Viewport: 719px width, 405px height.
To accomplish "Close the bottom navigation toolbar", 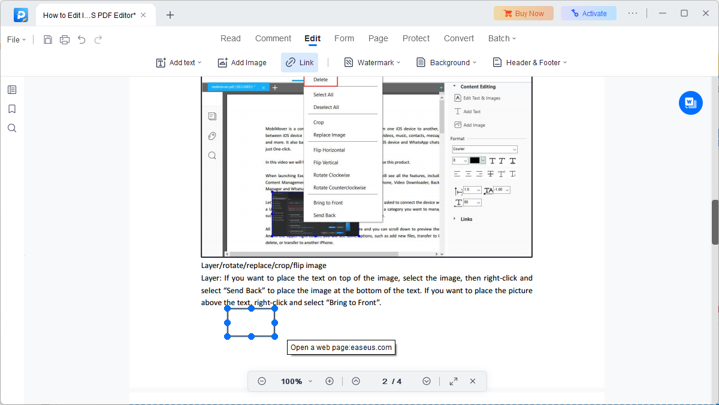I will [473, 381].
